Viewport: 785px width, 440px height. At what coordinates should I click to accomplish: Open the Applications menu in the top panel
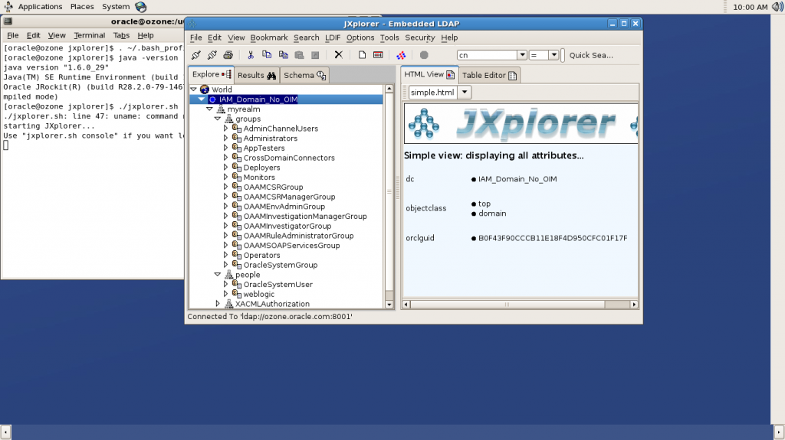pyautogui.click(x=40, y=6)
